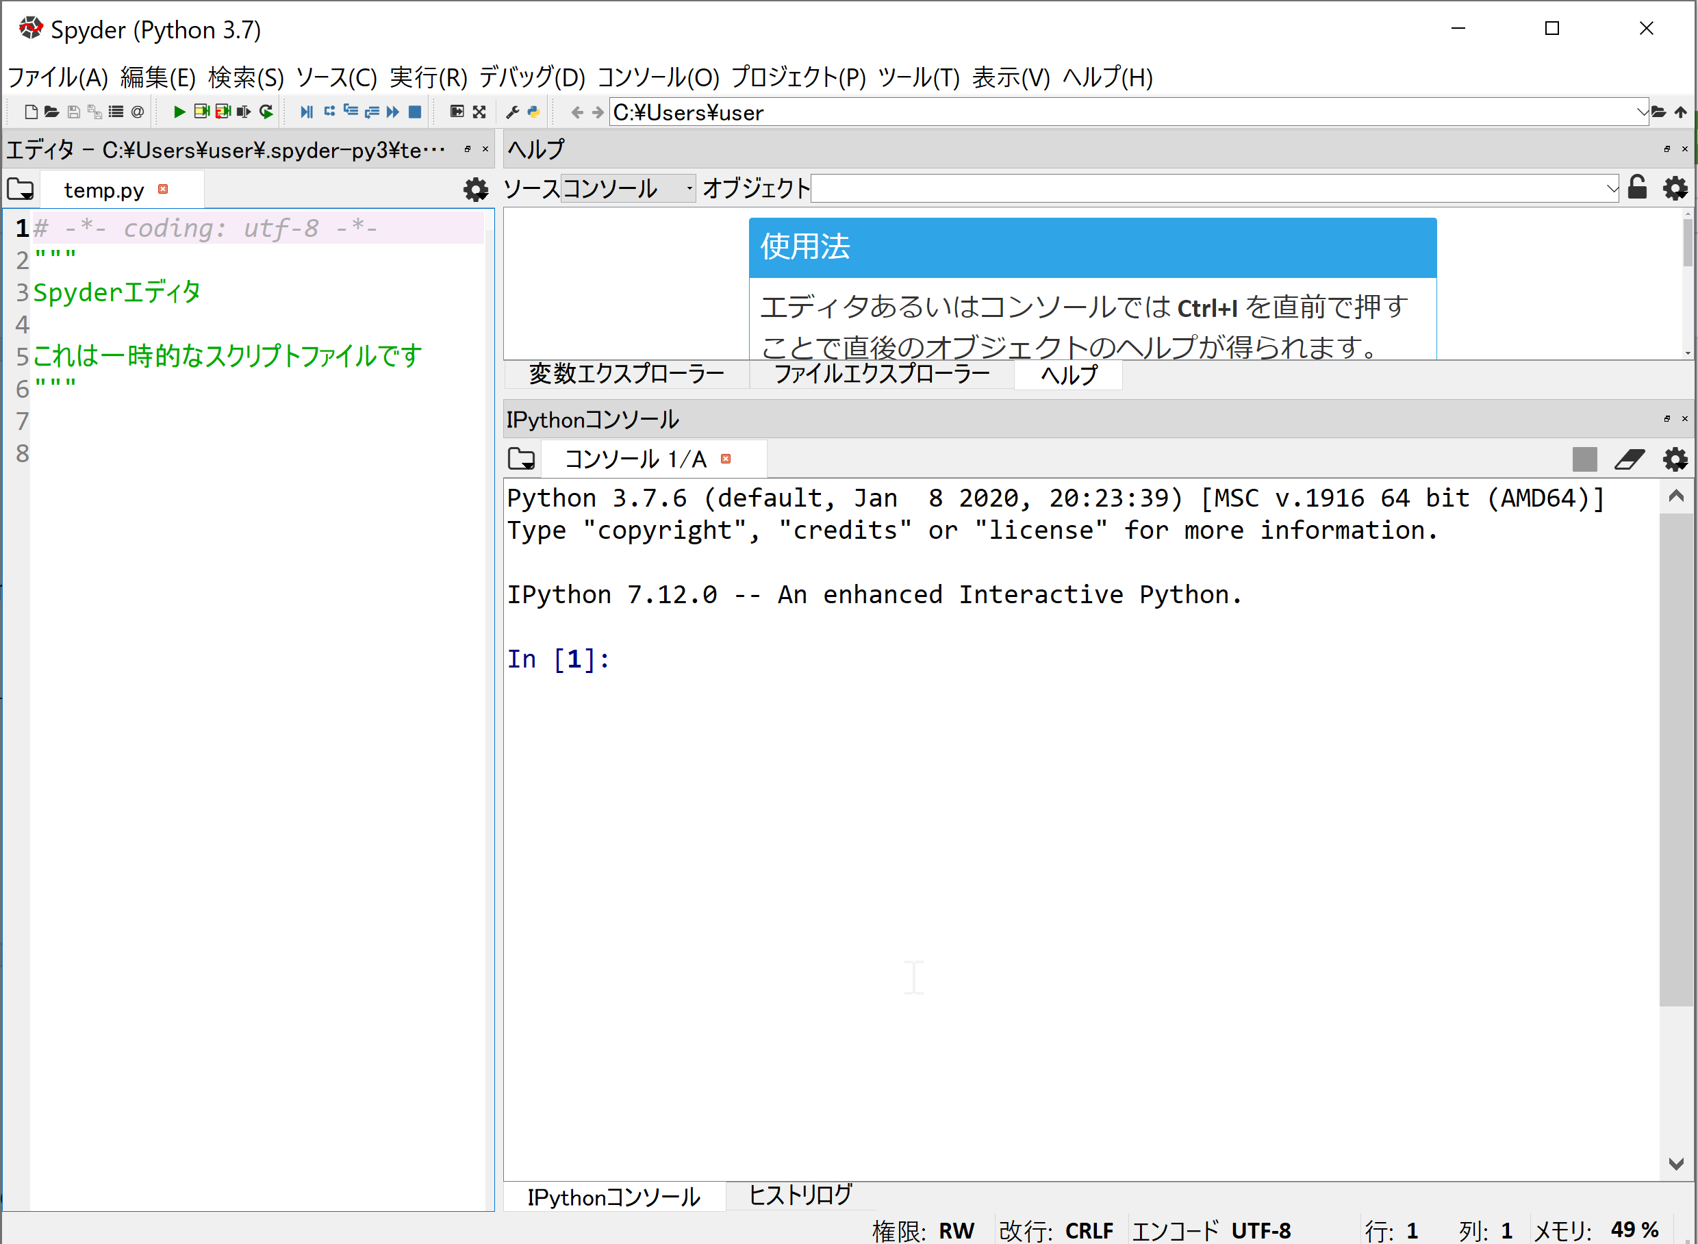The width and height of the screenshot is (1698, 1244).
Task: Open デバッグ(D) menu
Action: (x=533, y=77)
